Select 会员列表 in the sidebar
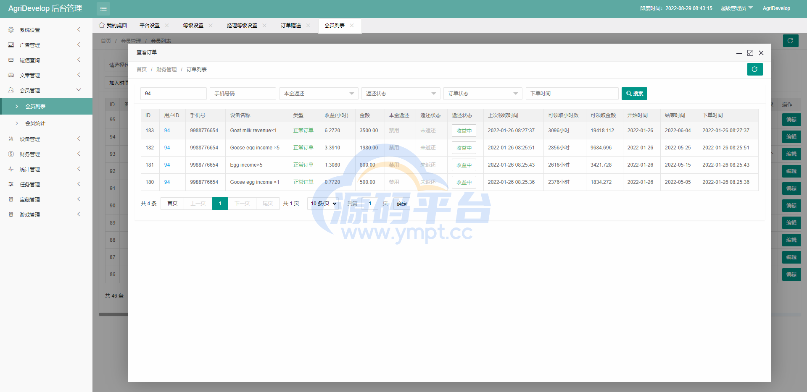Screen dimensions: 807x392 point(46,106)
